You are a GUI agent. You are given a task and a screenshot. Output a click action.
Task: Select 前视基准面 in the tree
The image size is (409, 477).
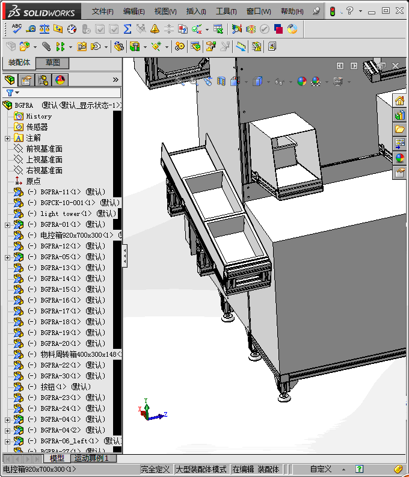tap(45, 149)
